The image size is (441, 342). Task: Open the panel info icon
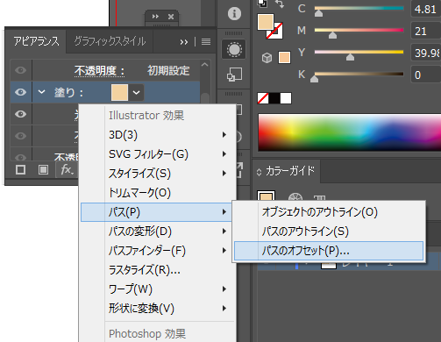pos(234,14)
